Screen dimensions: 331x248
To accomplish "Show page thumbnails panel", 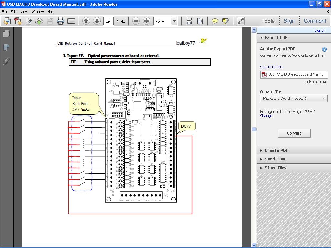I will coord(6,34).
